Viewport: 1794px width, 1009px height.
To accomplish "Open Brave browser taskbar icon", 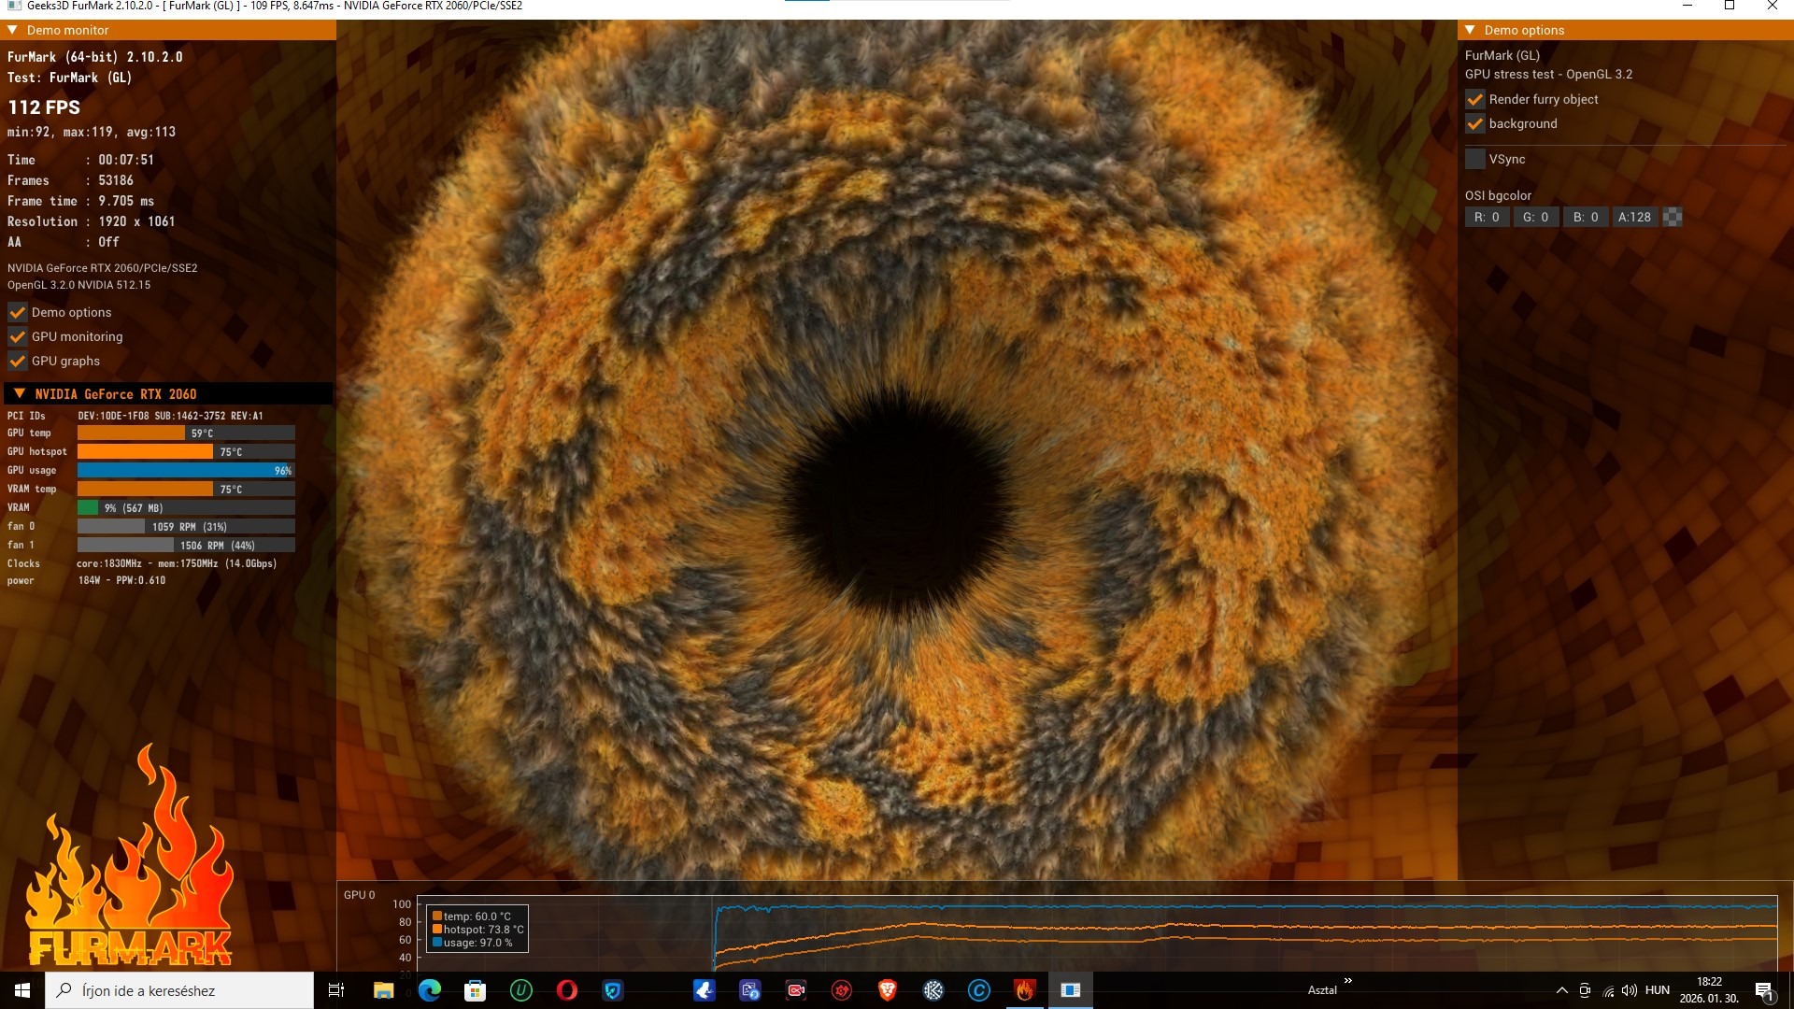I will [x=888, y=990].
